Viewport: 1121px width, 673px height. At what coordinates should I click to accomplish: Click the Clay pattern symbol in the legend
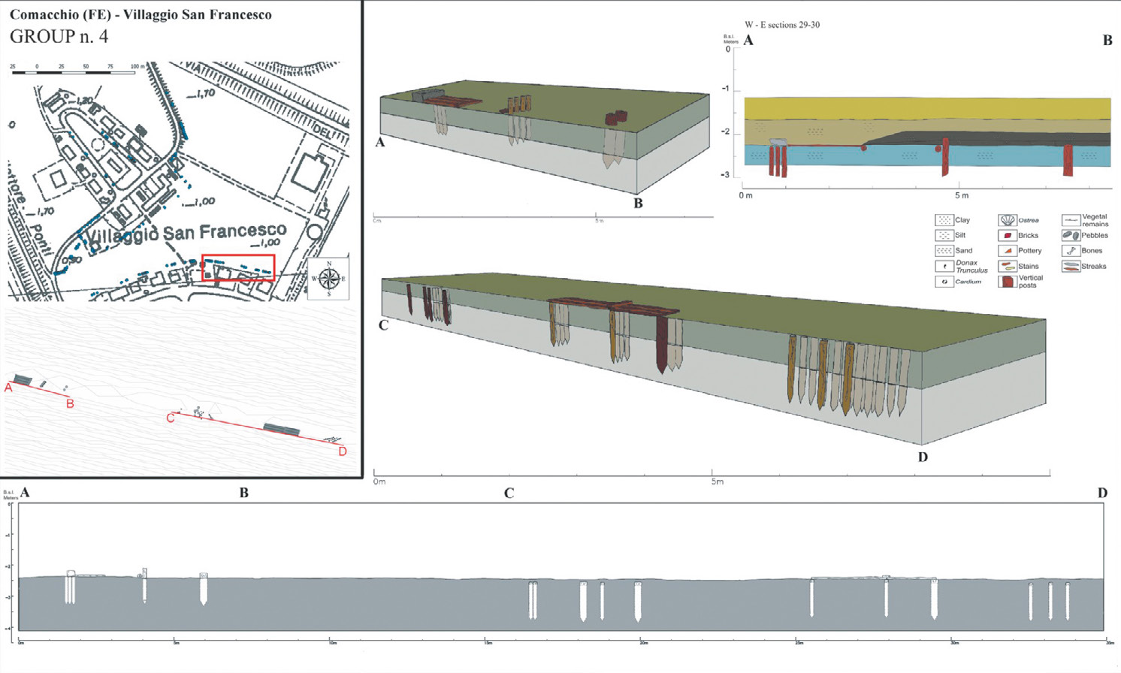[944, 220]
